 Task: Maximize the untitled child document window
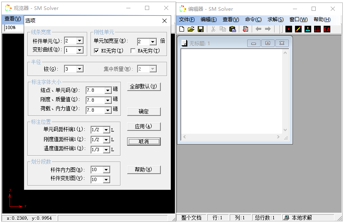(x=268, y=43)
